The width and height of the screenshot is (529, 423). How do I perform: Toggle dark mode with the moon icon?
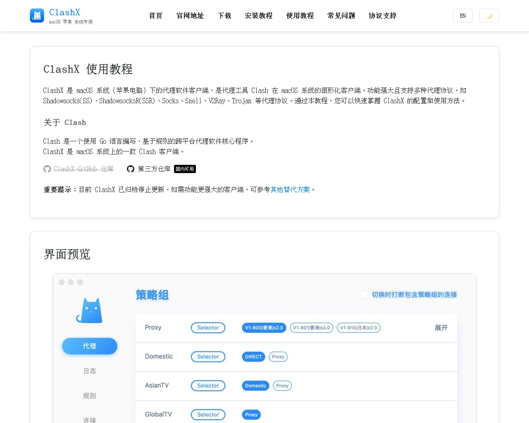tap(489, 16)
